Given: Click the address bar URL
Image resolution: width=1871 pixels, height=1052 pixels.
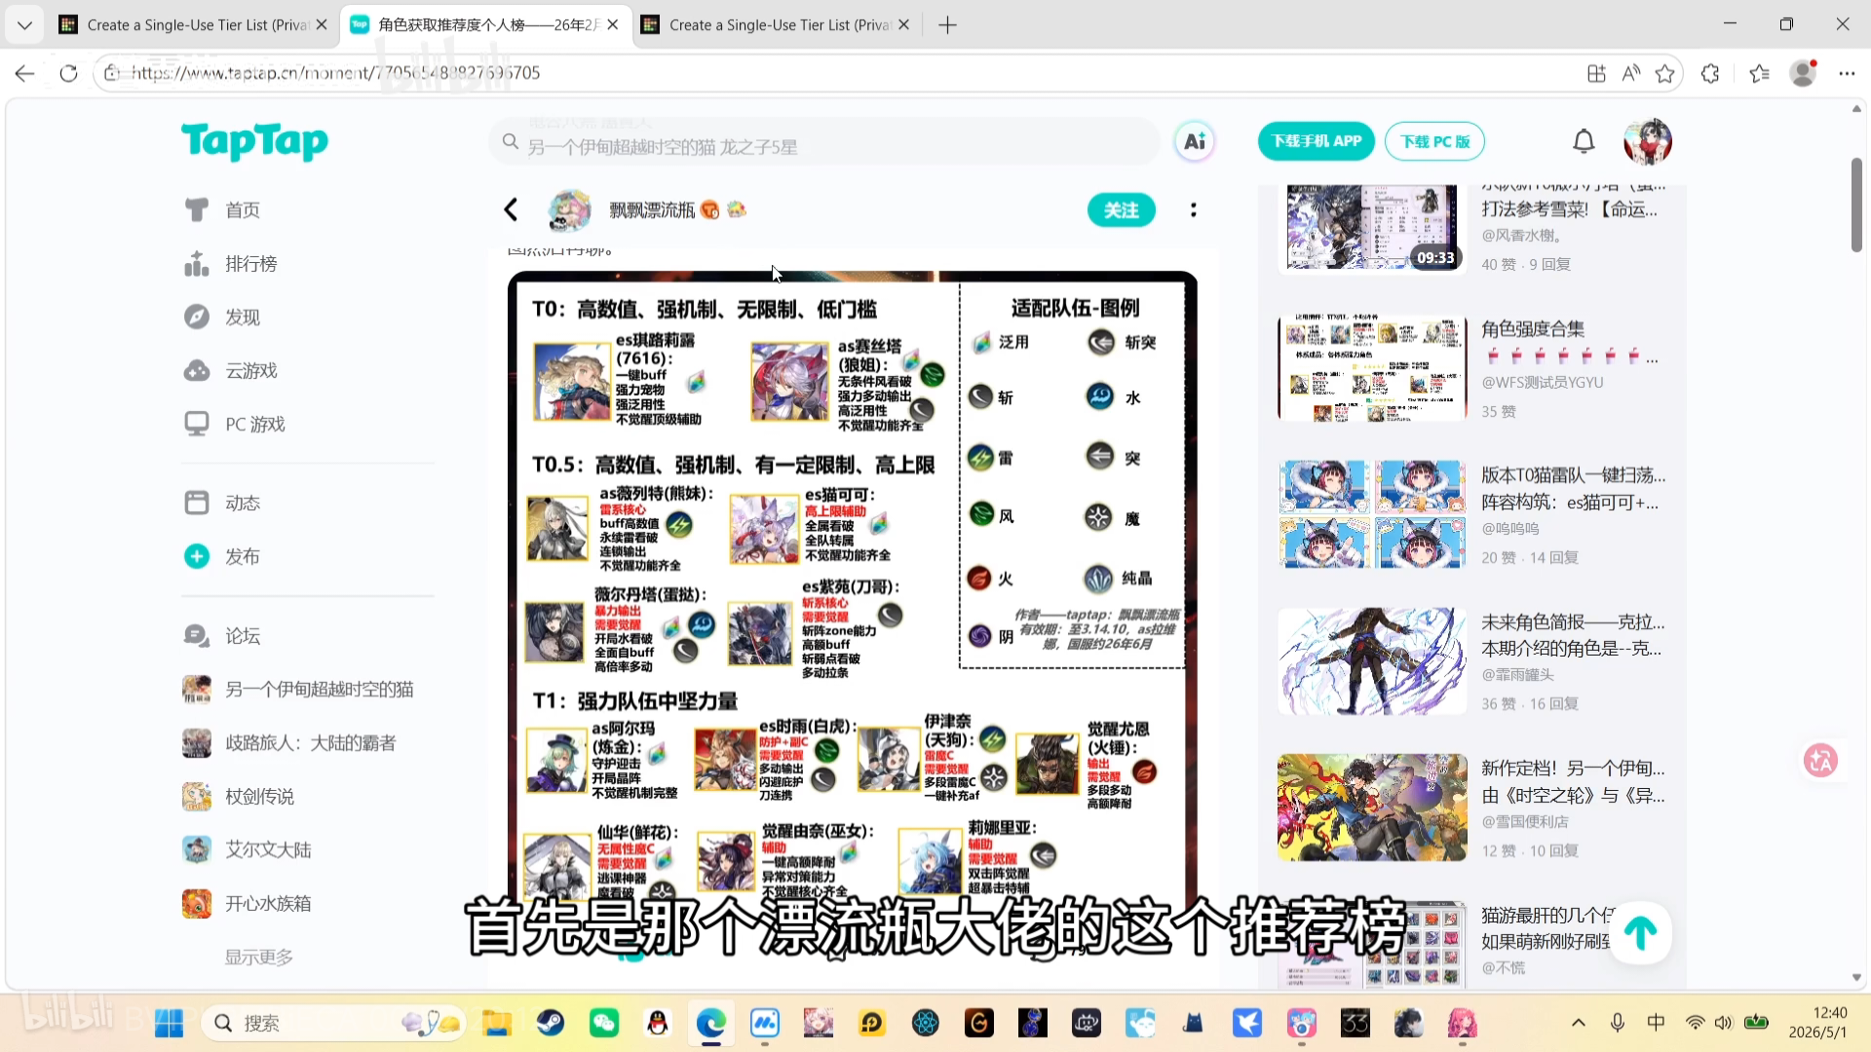Looking at the screenshot, I should pos(335,73).
